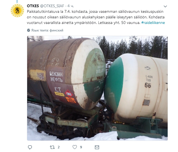Click the tweet language label text
This screenshot has width=178, height=152.
(x=47, y=30)
